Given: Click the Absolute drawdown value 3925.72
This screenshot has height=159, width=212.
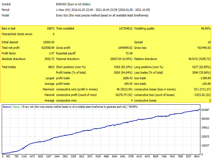Looking at the screenshot, I should 49,59.
